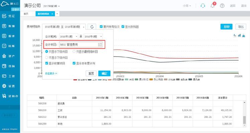
Task: Switch chart to bar graph view icon
Action: click(x=239, y=35)
